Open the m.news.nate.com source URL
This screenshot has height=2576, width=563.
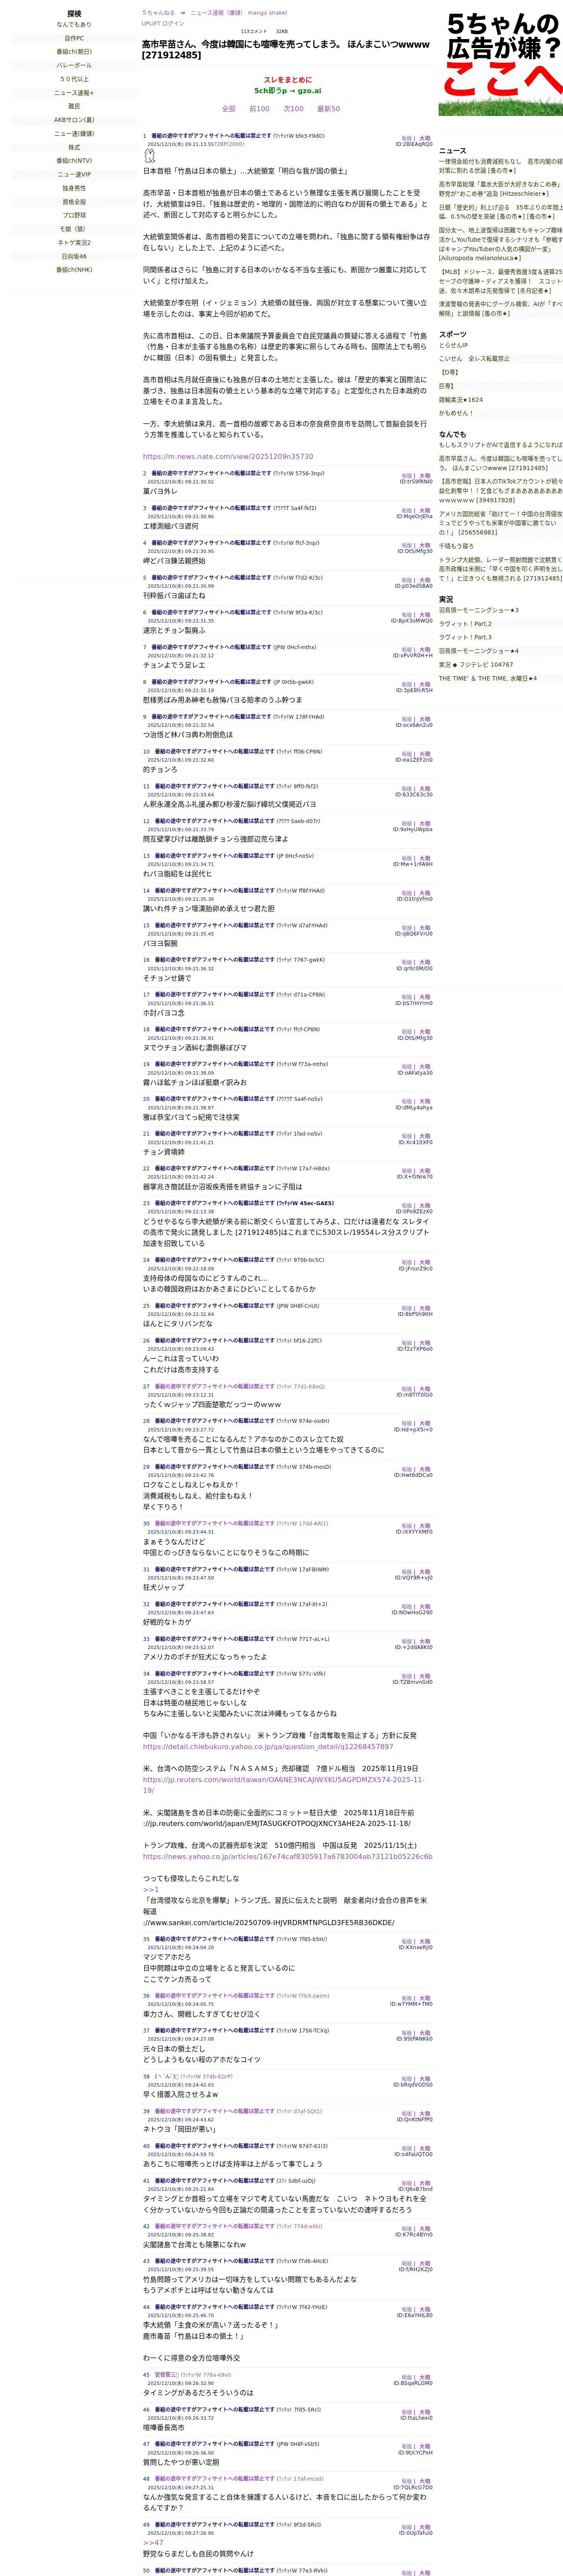[228, 456]
